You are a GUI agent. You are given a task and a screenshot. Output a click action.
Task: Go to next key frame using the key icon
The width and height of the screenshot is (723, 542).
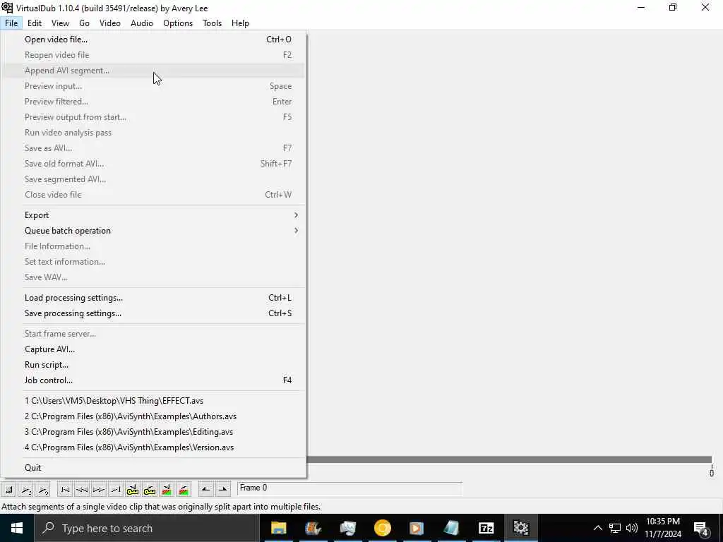[x=150, y=490]
